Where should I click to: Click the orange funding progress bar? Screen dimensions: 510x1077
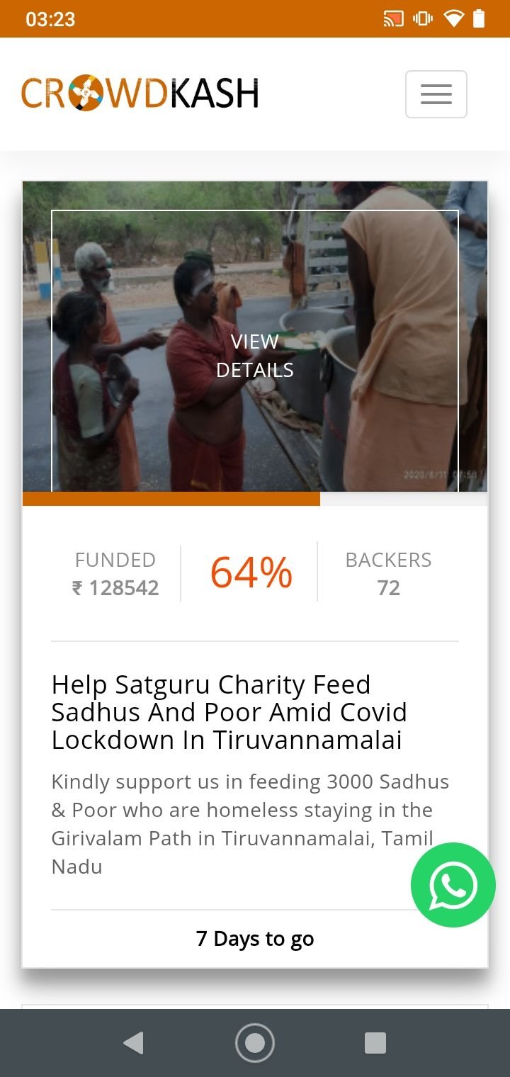[x=171, y=499]
